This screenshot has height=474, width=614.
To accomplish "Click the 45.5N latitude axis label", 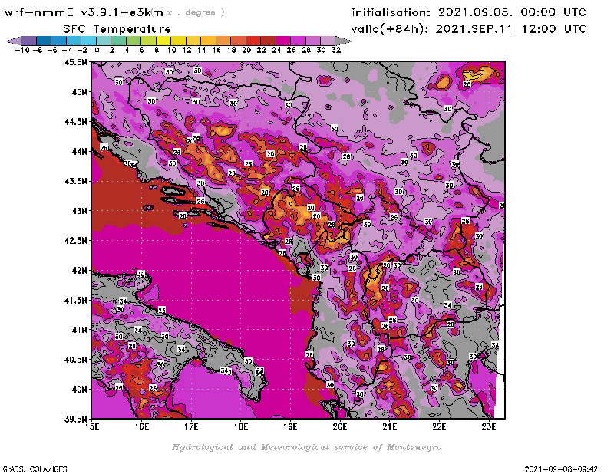I will [74, 62].
